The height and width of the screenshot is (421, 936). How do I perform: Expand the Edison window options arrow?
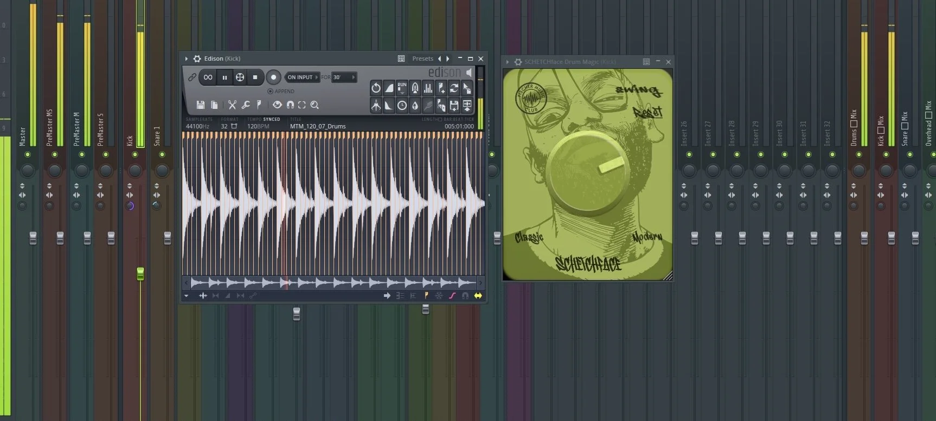tap(187, 59)
